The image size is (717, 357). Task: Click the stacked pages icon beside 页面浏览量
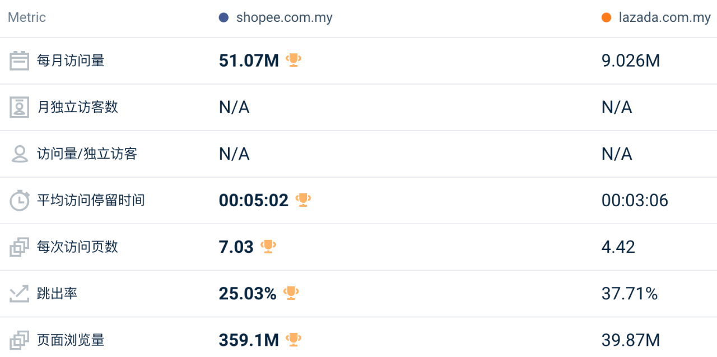pos(19,340)
